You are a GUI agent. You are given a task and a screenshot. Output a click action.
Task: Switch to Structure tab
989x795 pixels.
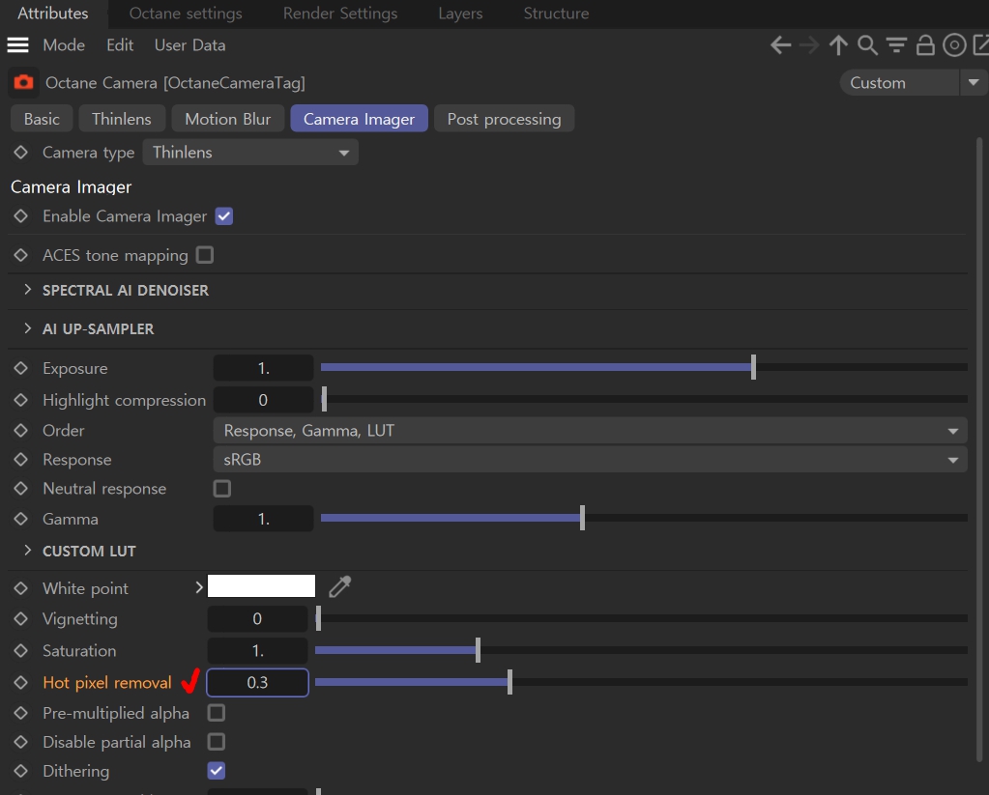click(x=556, y=14)
